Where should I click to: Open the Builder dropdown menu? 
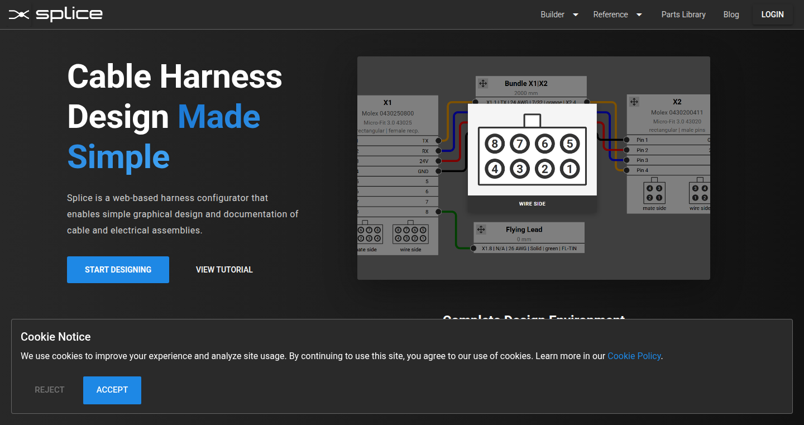559,15
